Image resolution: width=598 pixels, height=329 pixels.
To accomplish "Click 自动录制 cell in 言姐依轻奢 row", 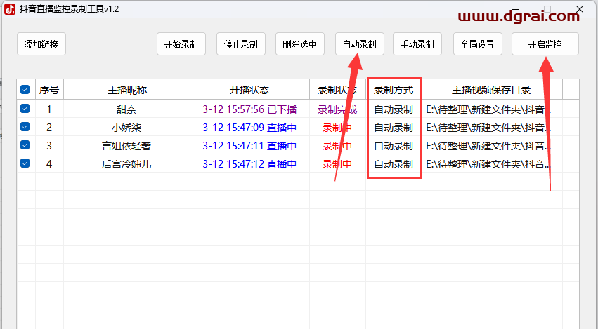I will [394, 146].
